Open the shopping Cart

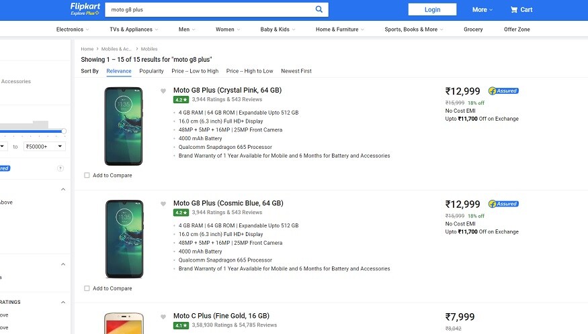pyautogui.click(x=521, y=9)
